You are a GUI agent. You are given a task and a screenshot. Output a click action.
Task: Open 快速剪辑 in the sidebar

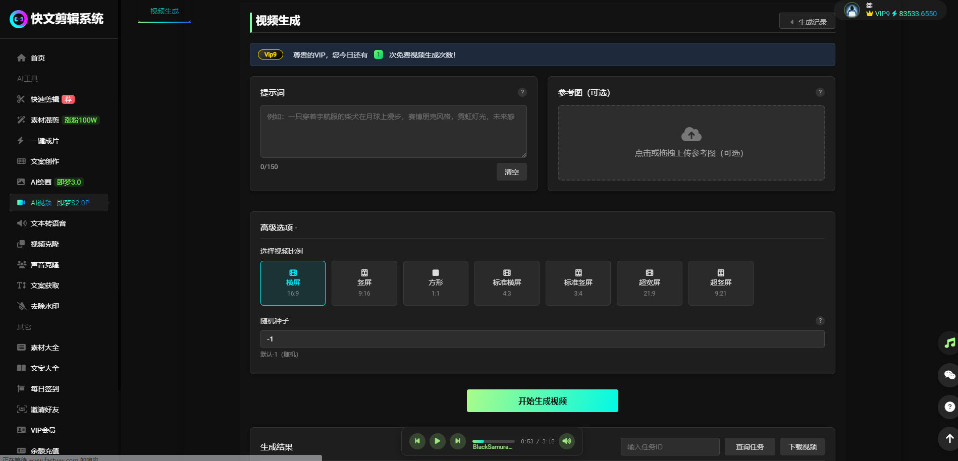[x=45, y=99]
